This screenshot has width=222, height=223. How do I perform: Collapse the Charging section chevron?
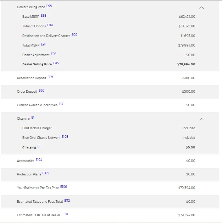pyautogui.click(x=202, y=119)
